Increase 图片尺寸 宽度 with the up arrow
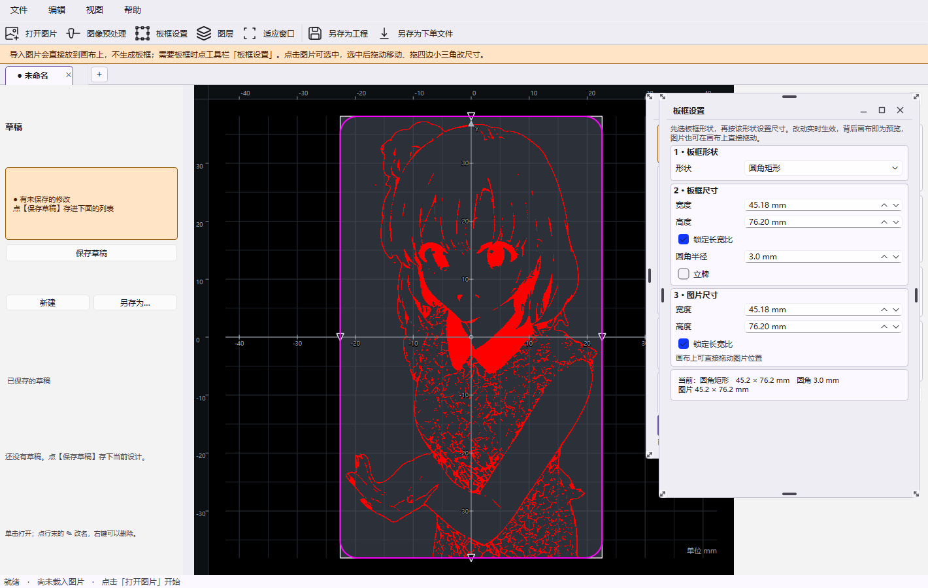Image resolution: width=928 pixels, height=588 pixels. tap(884, 310)
